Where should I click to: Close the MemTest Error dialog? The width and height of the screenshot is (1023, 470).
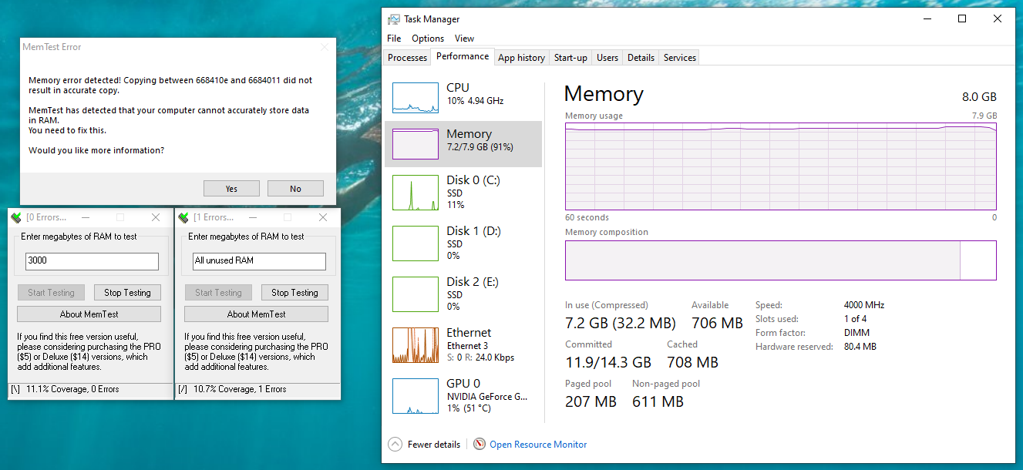coord(325,47)
